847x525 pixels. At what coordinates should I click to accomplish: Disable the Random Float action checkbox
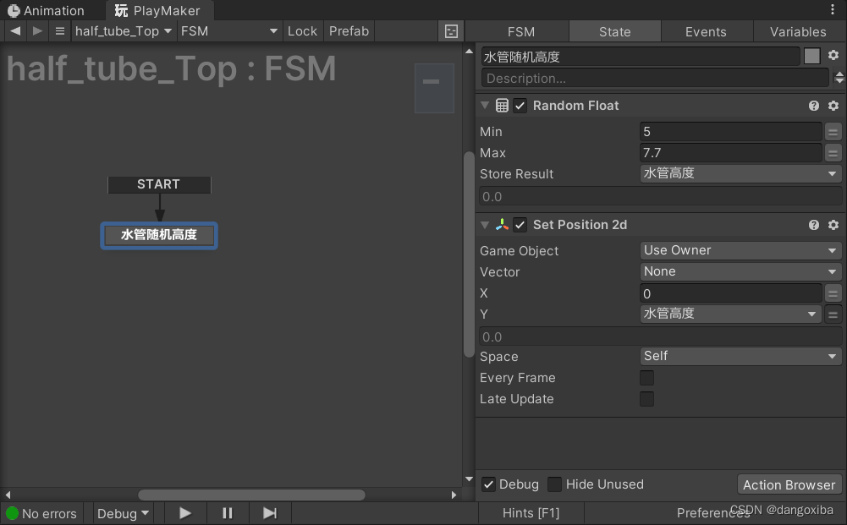(520, 106)
